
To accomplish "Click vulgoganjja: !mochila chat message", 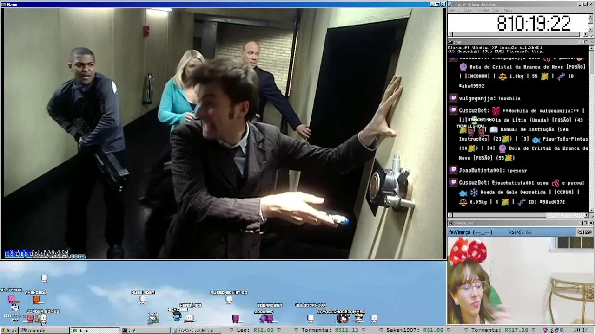I will coord(489,98).
